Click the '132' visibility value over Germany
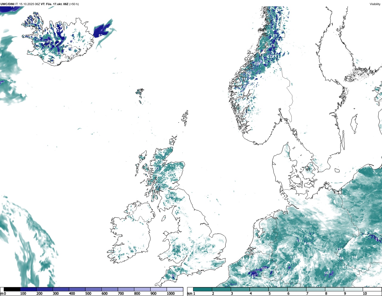Viewport: 382px width, 296px height. point(299,241)
